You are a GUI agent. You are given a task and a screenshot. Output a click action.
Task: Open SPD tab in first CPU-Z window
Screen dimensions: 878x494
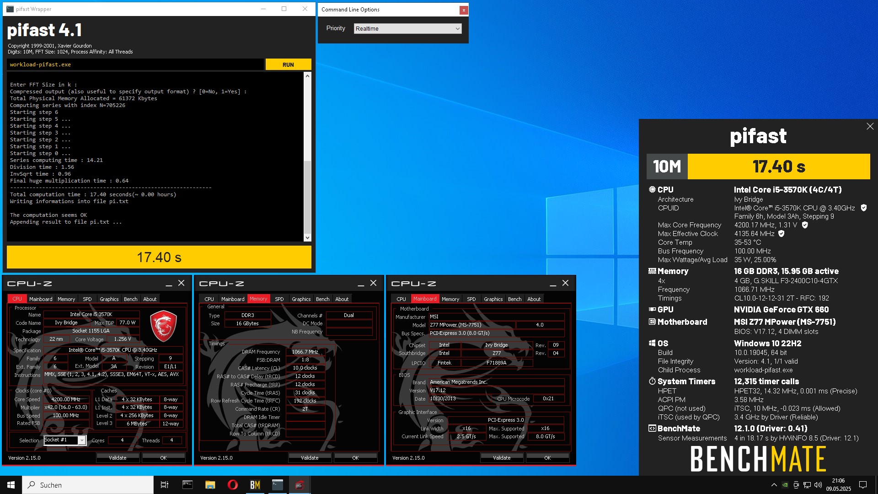[x=87, y=299]
